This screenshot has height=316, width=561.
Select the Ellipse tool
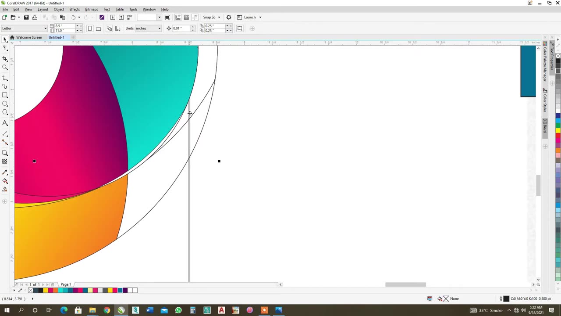[5, 104]
